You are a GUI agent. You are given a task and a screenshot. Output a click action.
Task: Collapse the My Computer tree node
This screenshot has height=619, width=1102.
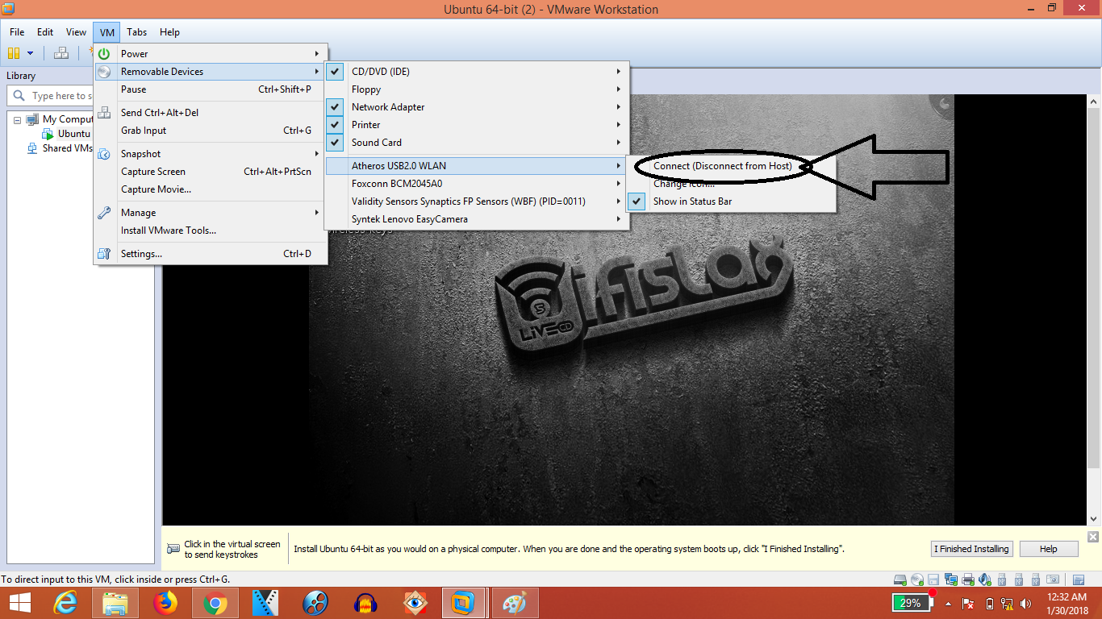(x=18, y=119)
